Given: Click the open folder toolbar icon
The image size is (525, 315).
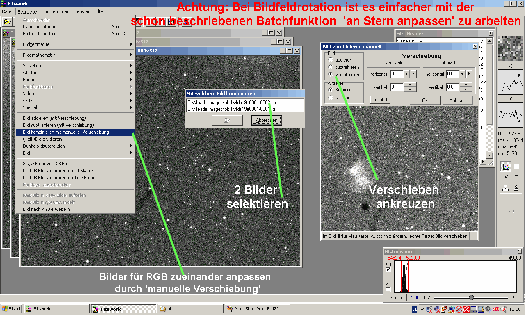Looking at the screenshot, I should pyautogui.click(x=7, y=22).
